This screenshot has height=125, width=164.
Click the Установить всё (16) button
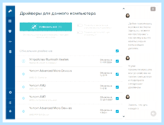tap(46, 27)
